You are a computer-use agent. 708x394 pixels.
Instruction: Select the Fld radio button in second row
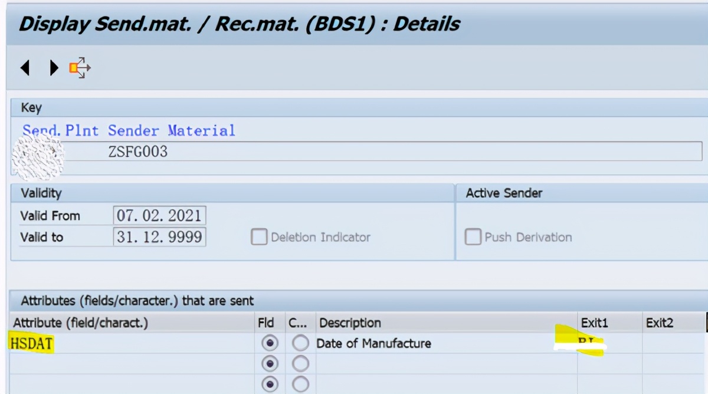270,363
